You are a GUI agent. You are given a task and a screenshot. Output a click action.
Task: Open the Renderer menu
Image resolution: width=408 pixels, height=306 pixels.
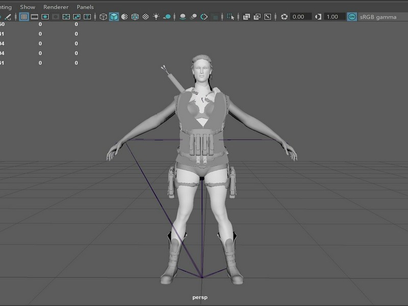[56, 7]
